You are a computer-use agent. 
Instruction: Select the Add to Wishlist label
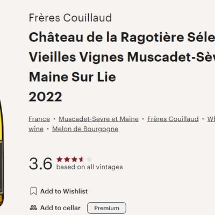tap(64, 191)
